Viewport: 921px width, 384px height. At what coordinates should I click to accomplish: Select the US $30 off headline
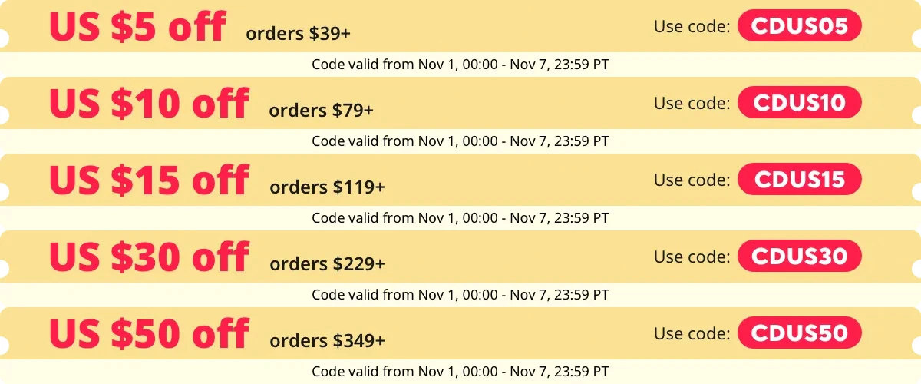pyautogui.click(x=149, y=257)
